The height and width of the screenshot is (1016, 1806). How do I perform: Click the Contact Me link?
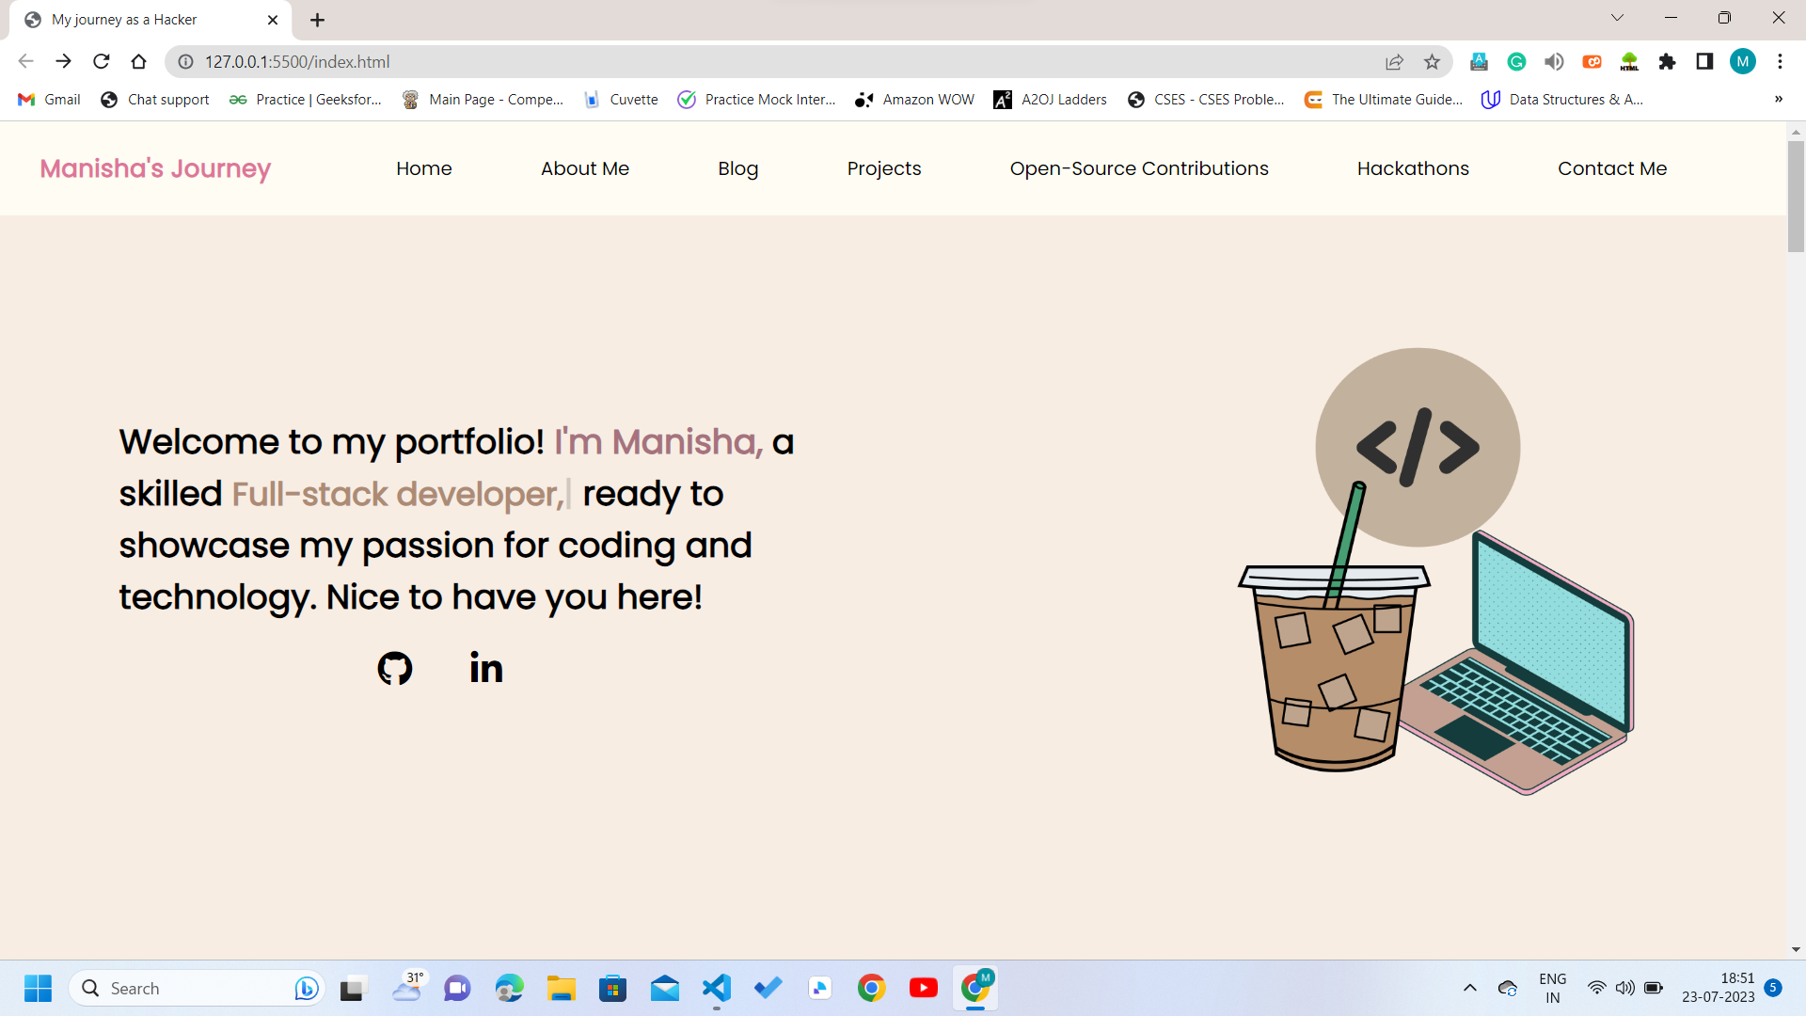pyautogui.click(x=1612, y=168)
